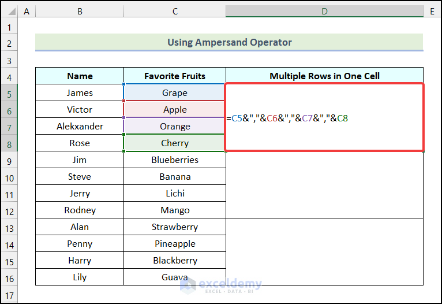This screenshot has width=442, height=304.
Task: Select row 4 header
Action: tap(9, 77)
